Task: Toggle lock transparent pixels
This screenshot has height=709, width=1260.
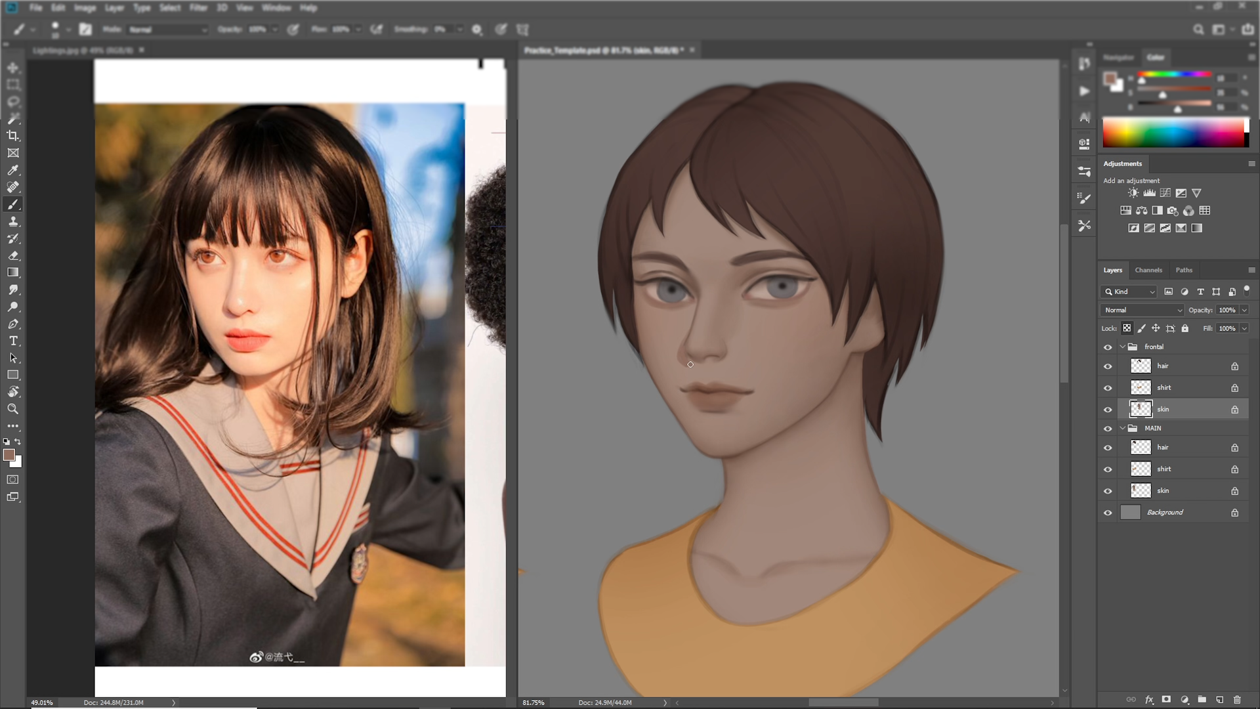Action: [x=1127, y=328]
